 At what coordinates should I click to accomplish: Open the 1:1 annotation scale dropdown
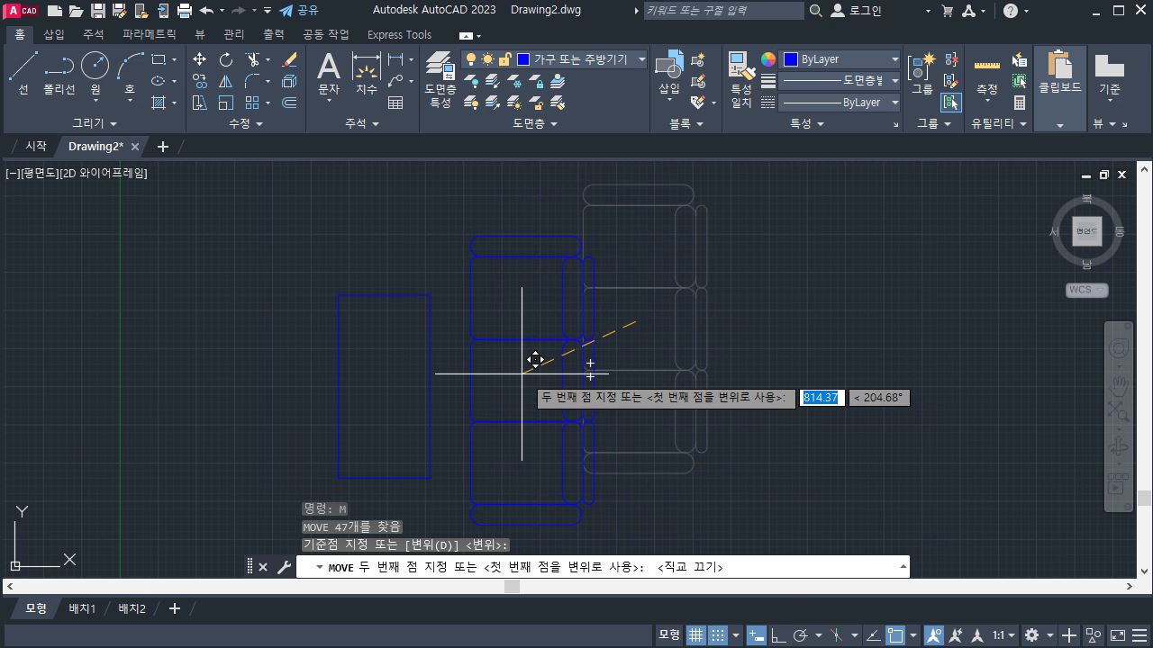[x=1003, y=634]
